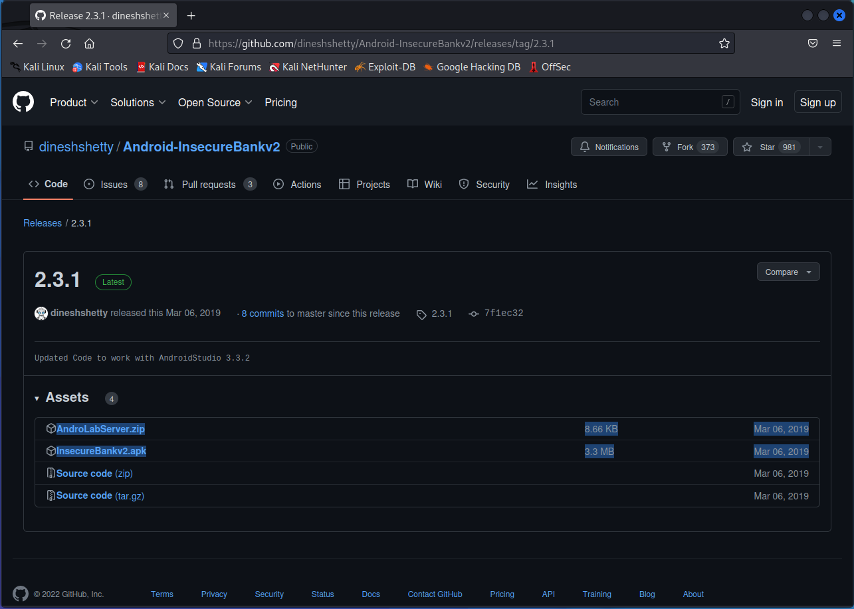Expand the Solutions dropdown menu
Image resolution: width=854 pixels, height=609 pixels.
tap(138, 102)
